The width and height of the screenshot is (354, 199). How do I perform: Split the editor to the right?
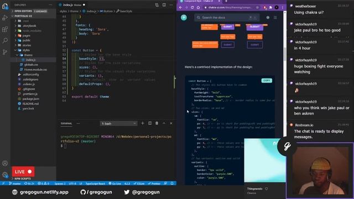[x=164, y=5]
